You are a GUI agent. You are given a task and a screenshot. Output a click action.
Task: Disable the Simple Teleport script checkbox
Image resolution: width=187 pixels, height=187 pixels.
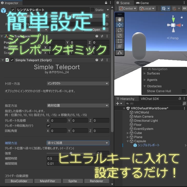click(x=12, y=60)
